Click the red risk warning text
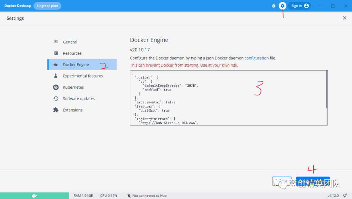Image resolution: width=352 pixels, height=199 pixels. [x=184, y=65]
